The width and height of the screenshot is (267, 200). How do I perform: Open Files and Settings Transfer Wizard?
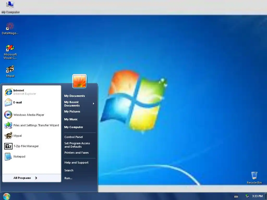pos(32,125)
